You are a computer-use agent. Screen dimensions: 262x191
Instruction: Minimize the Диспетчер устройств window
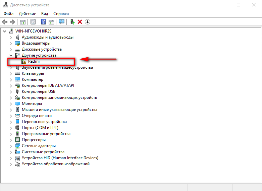pyautogui.click(x=223, y=5)
